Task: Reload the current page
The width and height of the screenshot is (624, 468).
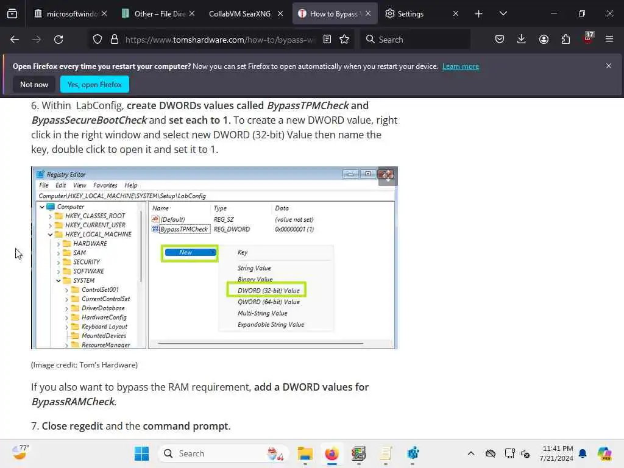Action: pyautogui.click(x=58, y=40)
